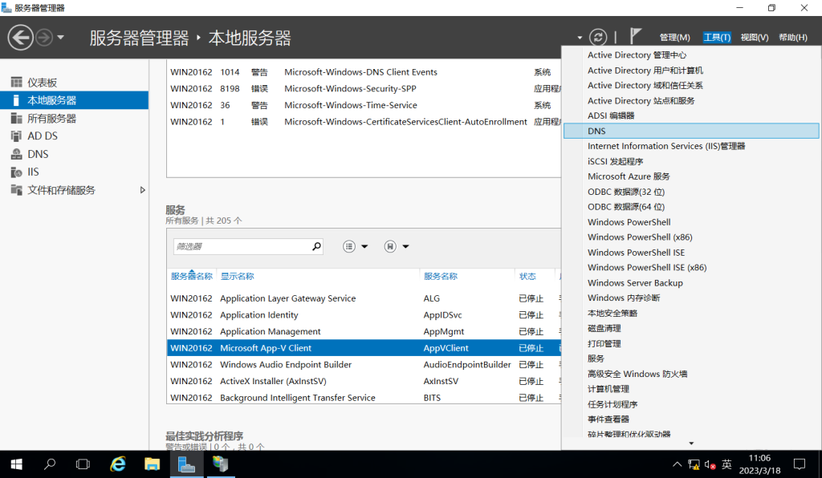822x478 pixels.
Task: Select the Application Management service row
Action: (364, 331)
